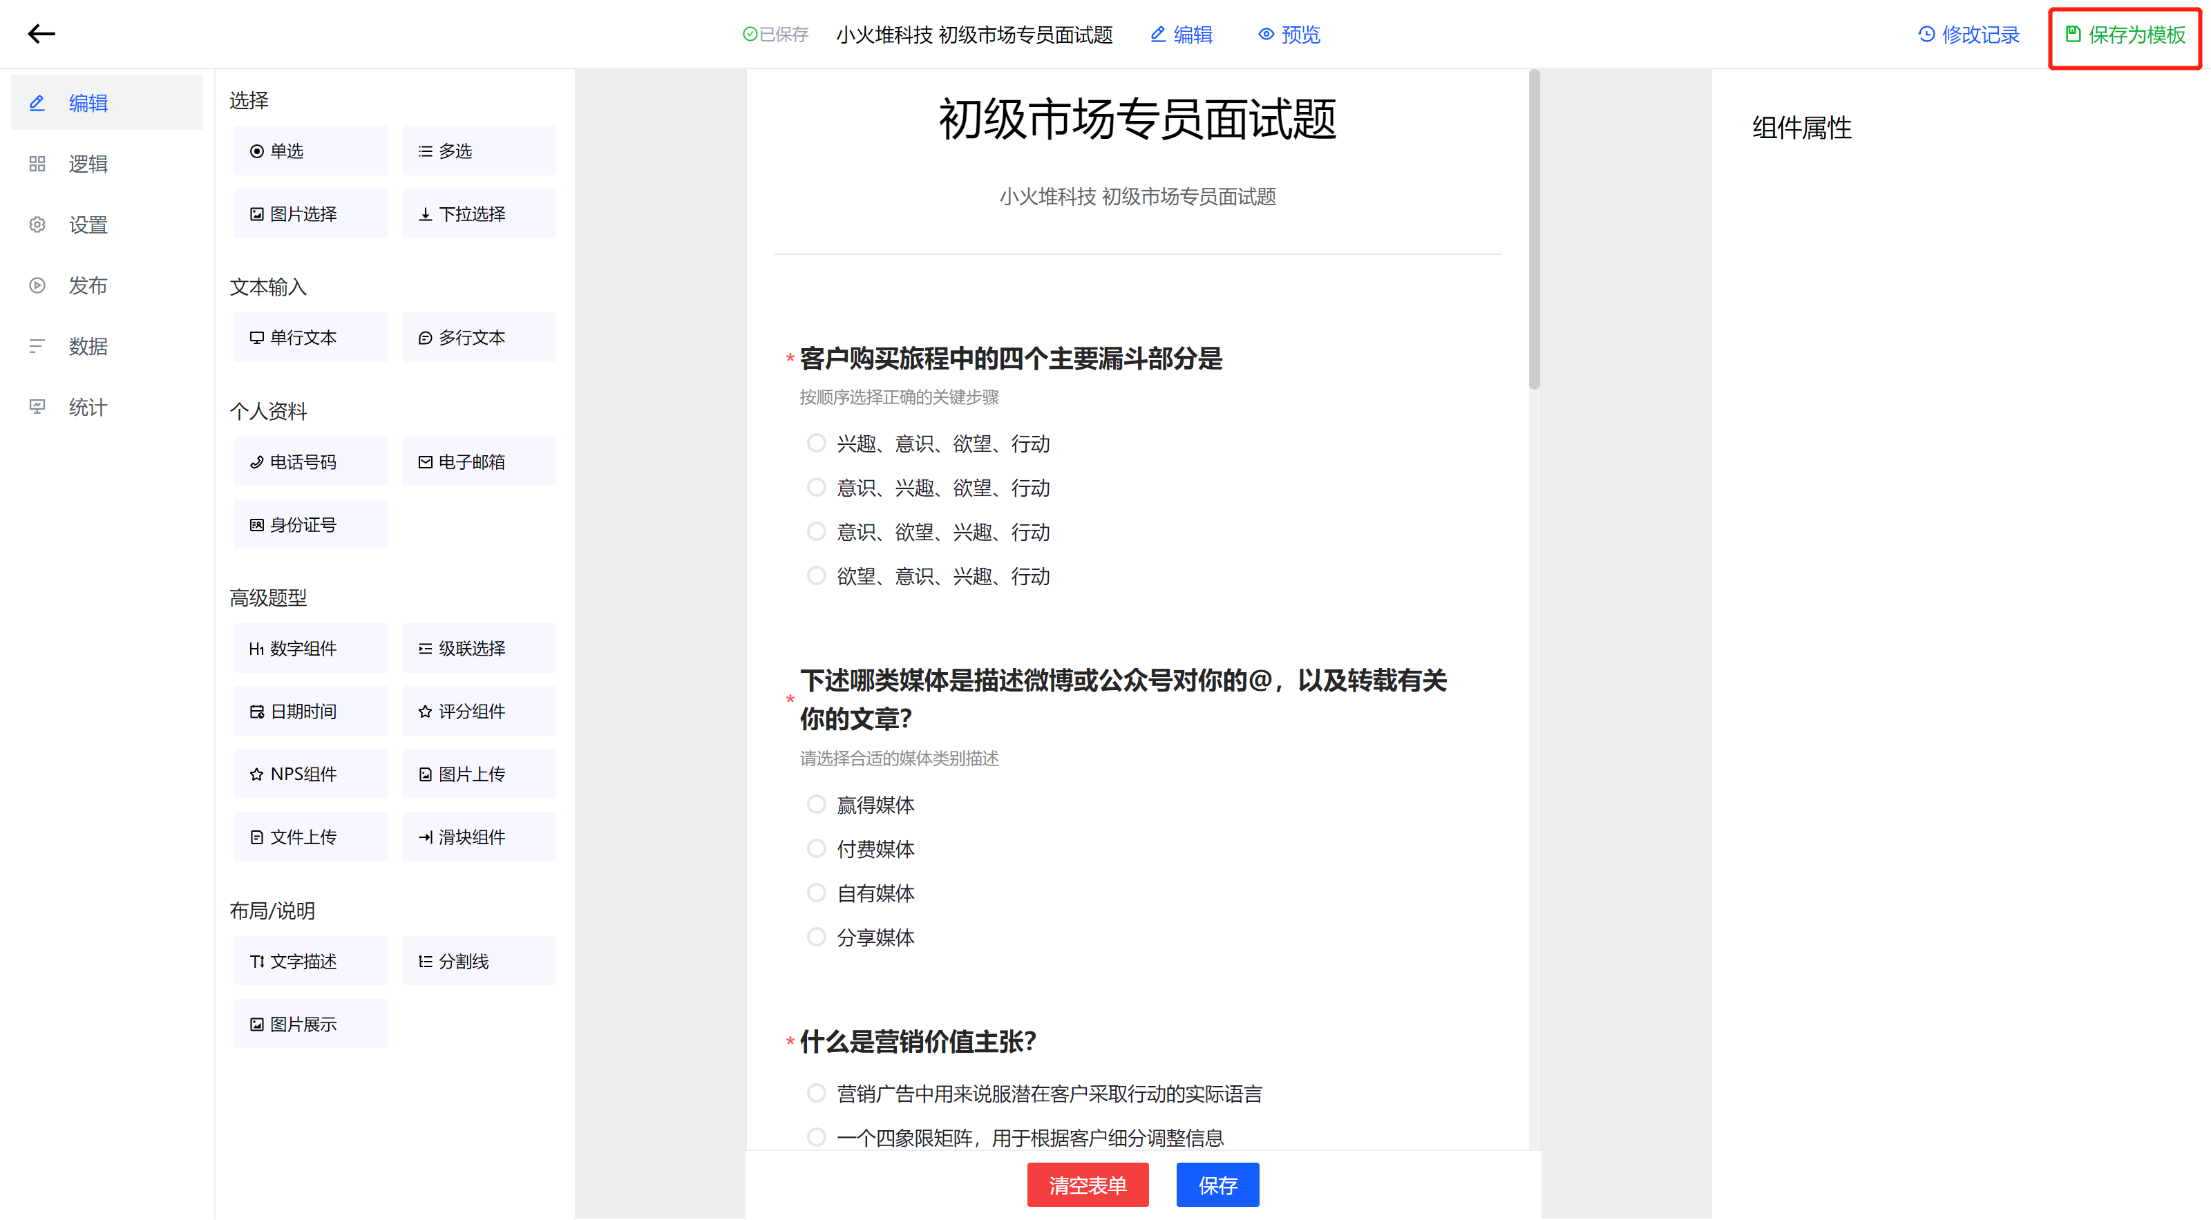The height and width of the screenshot is (1220, 2211).
Task: Click the form canvas vertical scrollbar
Action: 1534,231
